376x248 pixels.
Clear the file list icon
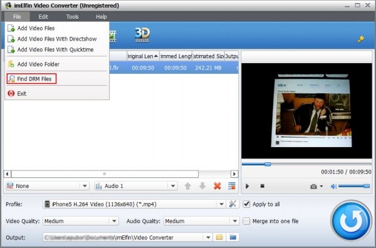232,186
